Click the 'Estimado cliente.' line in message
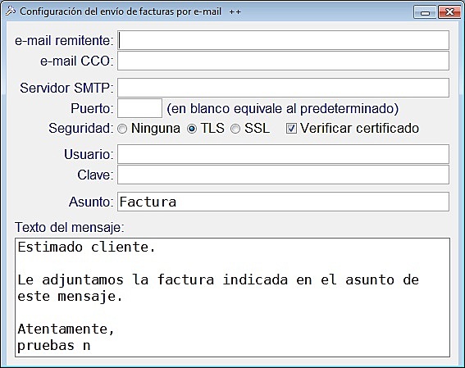This screenshot has width=465, height=368. (x=87, y=248)
